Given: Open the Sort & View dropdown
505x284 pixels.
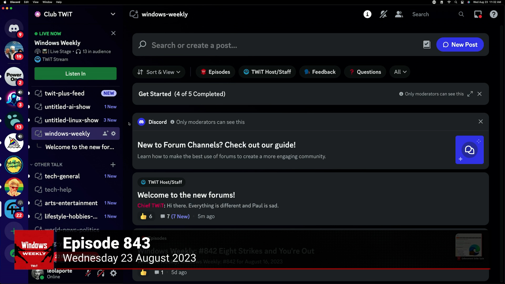Looking at the screenshot, I should pyautogui.click(x=159, y=72).
